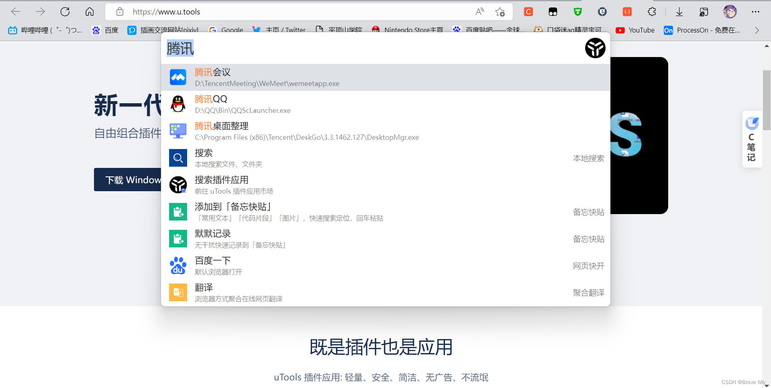Viewport: 771px width, 388px height.
Task: Click the 聚合翻译 label
Action: point(588,293)
